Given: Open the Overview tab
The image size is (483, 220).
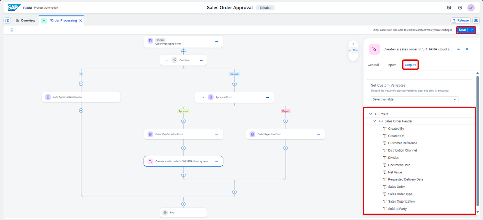Looking at the screenshot, I should [x=25, y=20].
